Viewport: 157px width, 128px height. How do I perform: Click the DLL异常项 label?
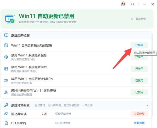[x=19, y=123]
